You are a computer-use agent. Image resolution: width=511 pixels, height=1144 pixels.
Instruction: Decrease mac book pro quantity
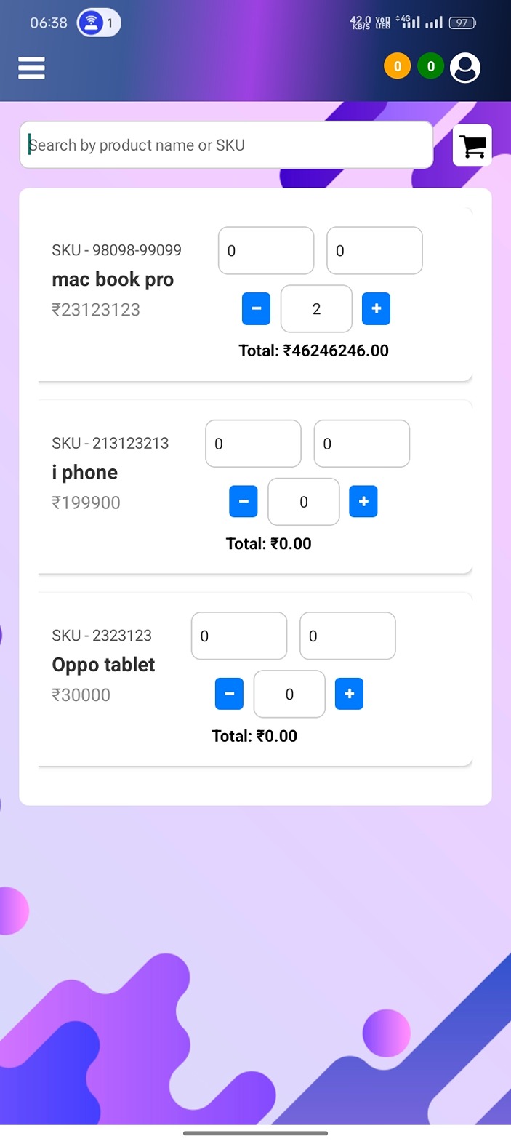click(x=256, y=308)
